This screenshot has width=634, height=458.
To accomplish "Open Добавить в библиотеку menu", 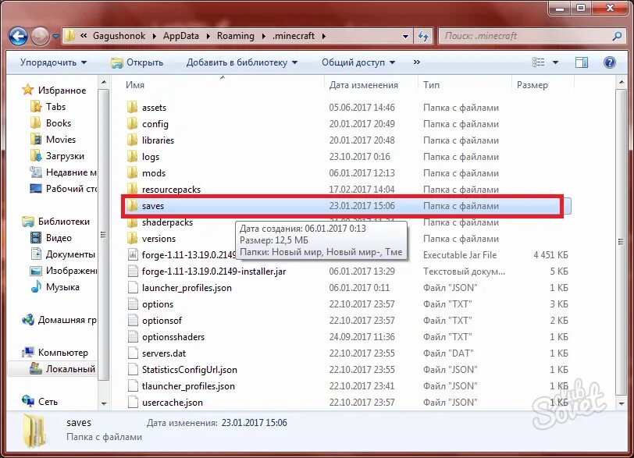I will point(242,62).
